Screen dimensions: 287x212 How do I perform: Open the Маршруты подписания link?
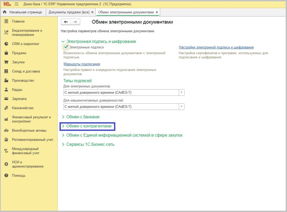(82, 64)
